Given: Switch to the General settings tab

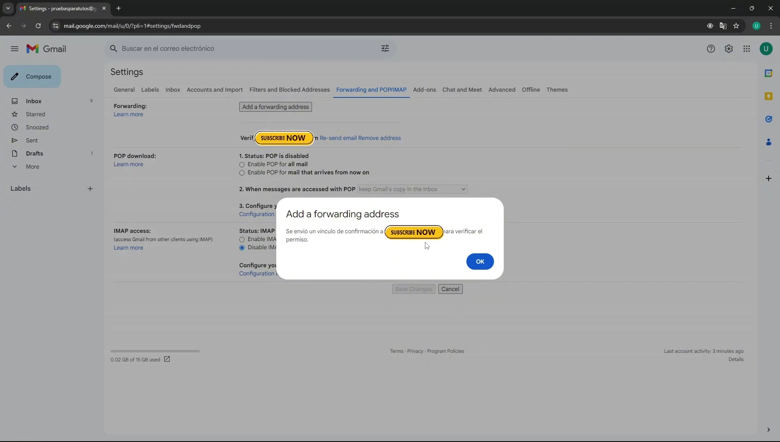Looking at the screenshot, I should [x=124, y=90].
